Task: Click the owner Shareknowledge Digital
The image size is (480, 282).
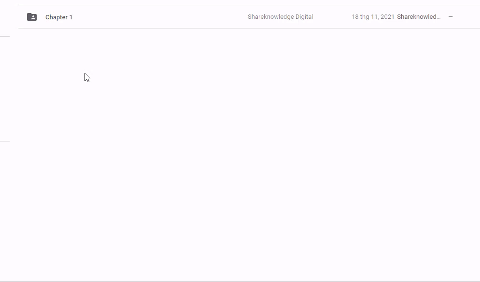Action: point(280,17)
